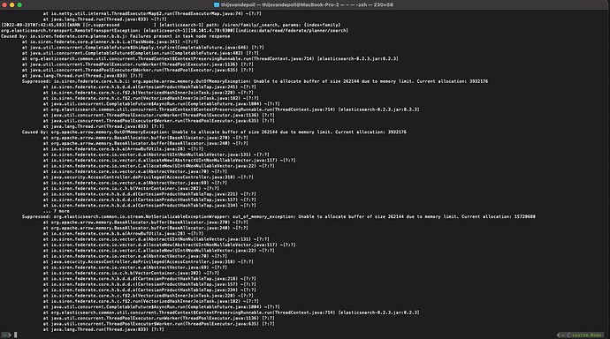Minimize the terminal with the yellow button
The image size is (610, 339).
tap(12, 4)
